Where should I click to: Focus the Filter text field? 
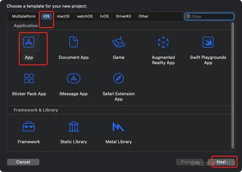(209, 17)
